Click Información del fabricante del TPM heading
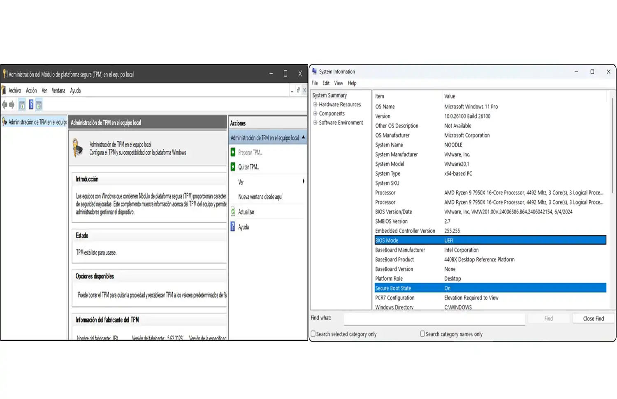Viewport: 617px width, 399px height. [107, 320]
